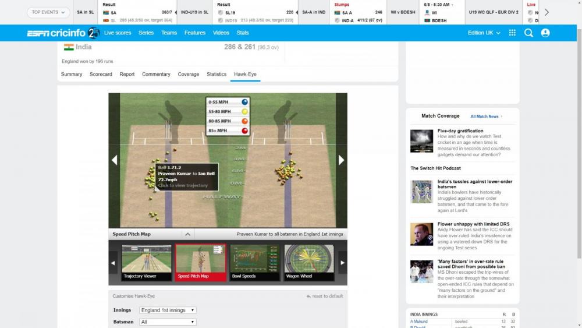Click the page vertical scrollbar
The width and height of the screenshot is (582, 328).
pyautogui.click(x=579, y=143)
